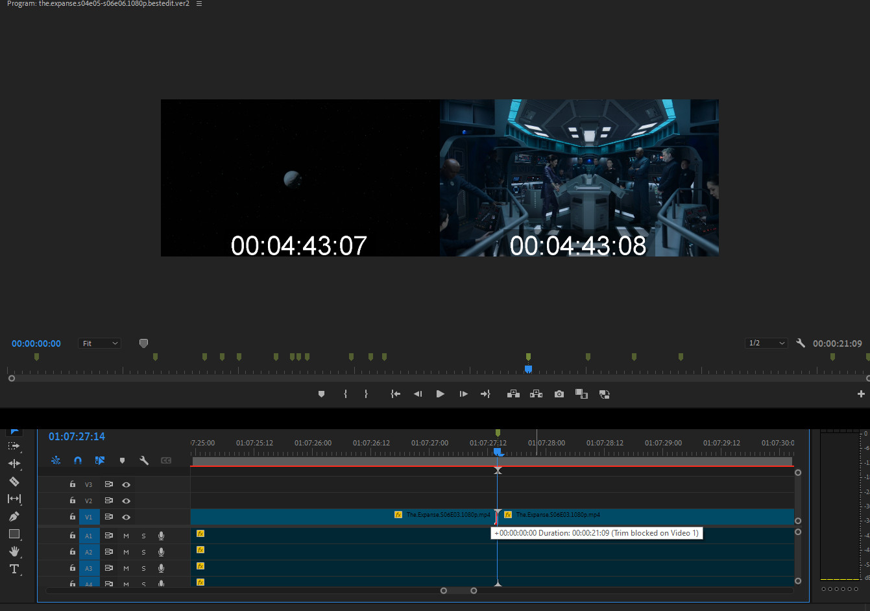Mute audio track A1
Image resolution: width=870 pixels, height=611 pixels.
click(x=127, y=536)
